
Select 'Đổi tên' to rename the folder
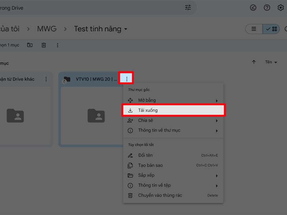pyautogui.click(x=173, y=156)
